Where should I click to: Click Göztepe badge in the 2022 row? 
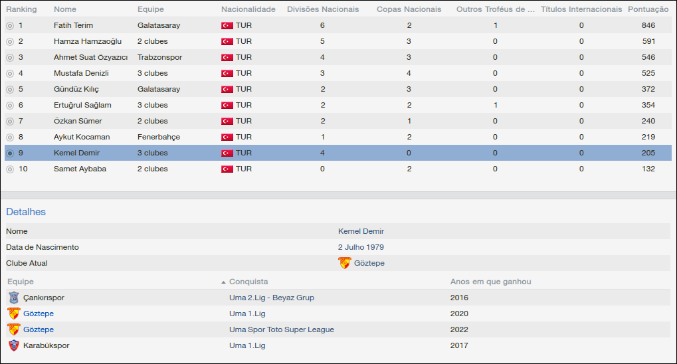(x=14, y=329)
